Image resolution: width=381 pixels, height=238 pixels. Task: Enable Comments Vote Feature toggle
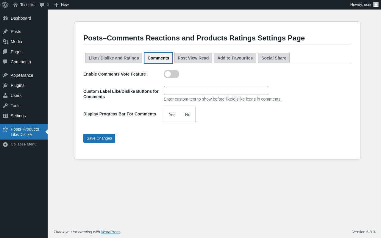(x=171, y=74)
